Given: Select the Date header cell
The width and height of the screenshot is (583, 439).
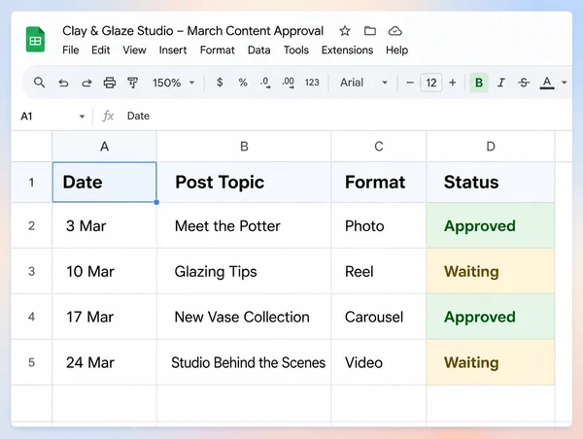Looking at the screenshot, I should [x=105, y=183].
